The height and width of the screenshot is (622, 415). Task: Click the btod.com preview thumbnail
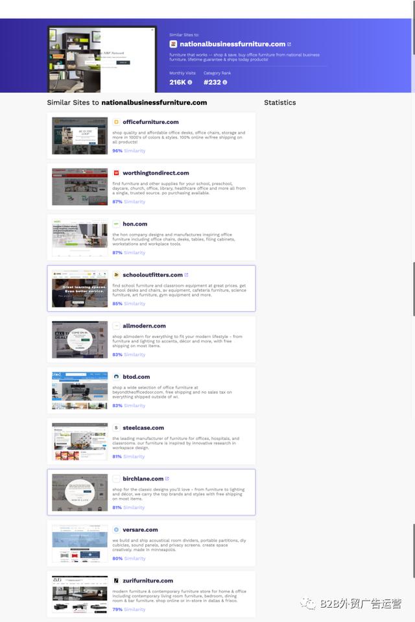pyautogui.click(x=80, y=390)
